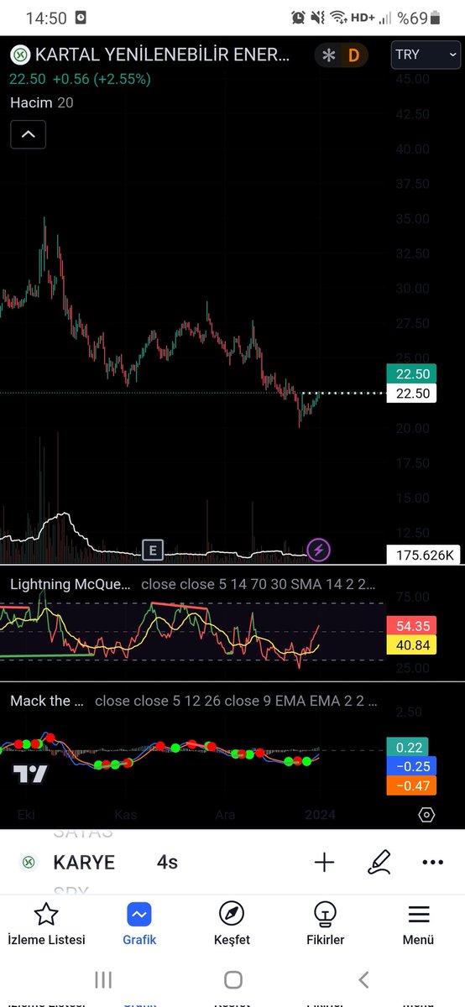Screen dimensions: 465x1007
Task: Tap the snowflake extended-hours icon
Action: click(330, 56)
